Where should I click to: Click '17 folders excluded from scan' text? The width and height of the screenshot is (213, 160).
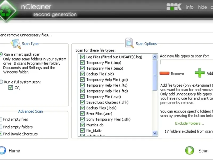pyautogui.click(x=189, y=131)
